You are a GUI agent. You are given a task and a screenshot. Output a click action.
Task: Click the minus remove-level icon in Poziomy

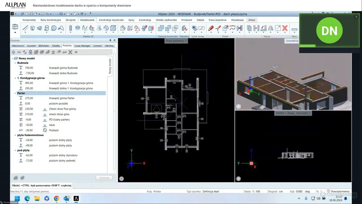pyautogui.click(x=19, y=52)
